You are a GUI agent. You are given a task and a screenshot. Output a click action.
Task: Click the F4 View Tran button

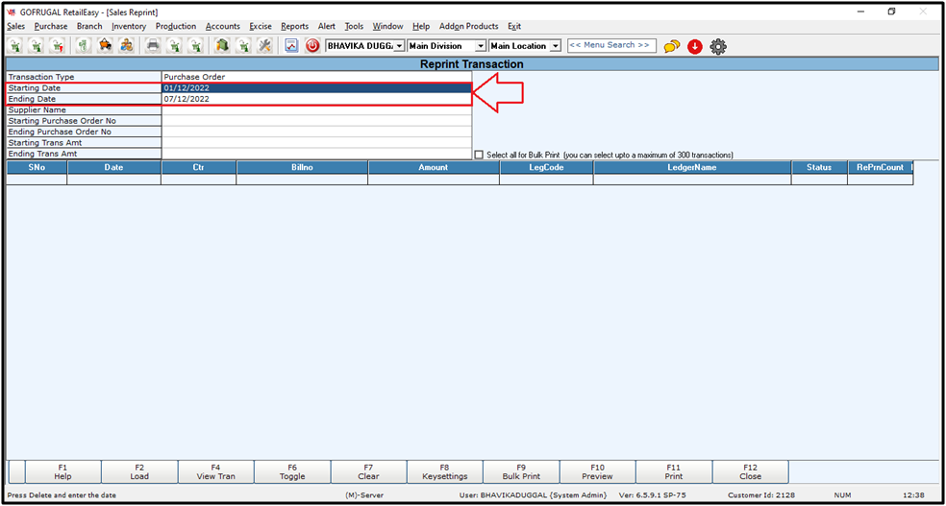pos(216,471)
